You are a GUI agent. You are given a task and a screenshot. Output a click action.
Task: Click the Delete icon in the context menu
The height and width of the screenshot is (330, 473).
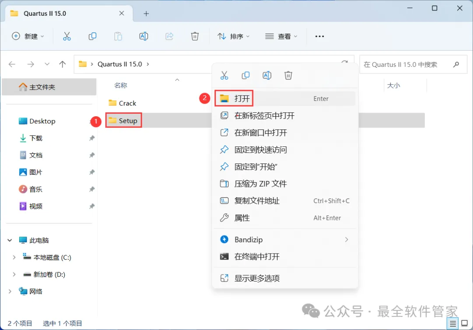point(288,75)
